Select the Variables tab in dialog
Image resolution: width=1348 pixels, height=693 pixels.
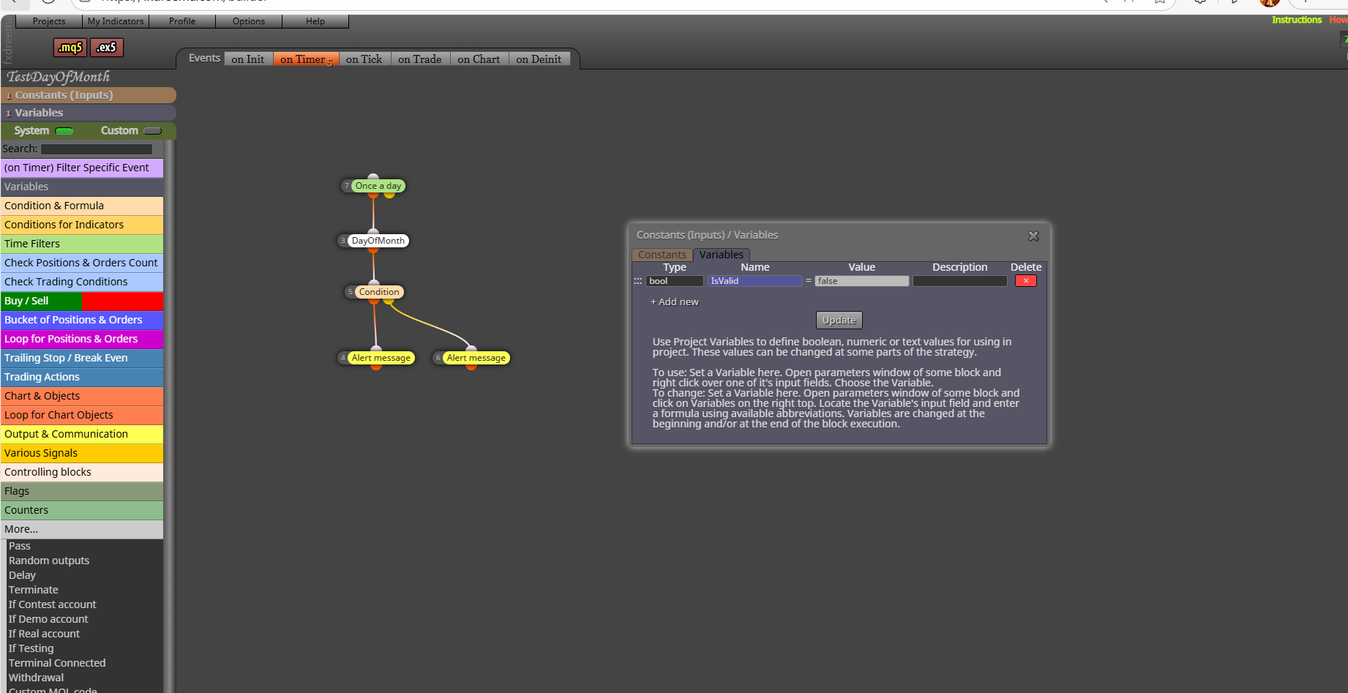click(x=722, y=255)
